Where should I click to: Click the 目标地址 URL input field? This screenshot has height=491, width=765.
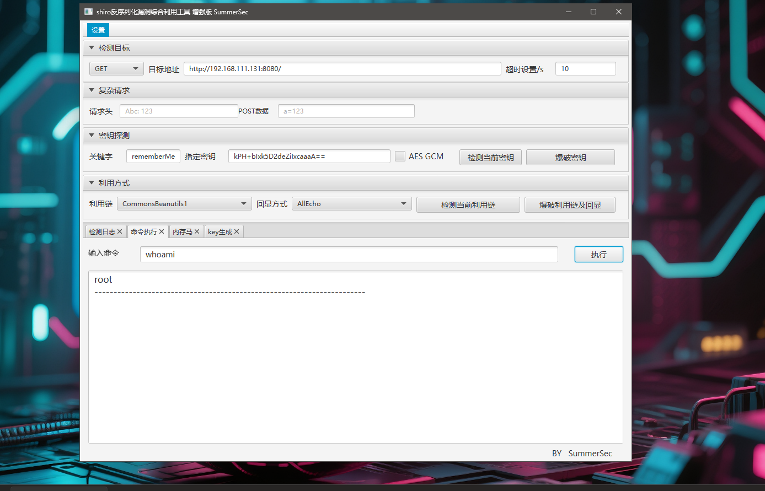pos(342,69)
